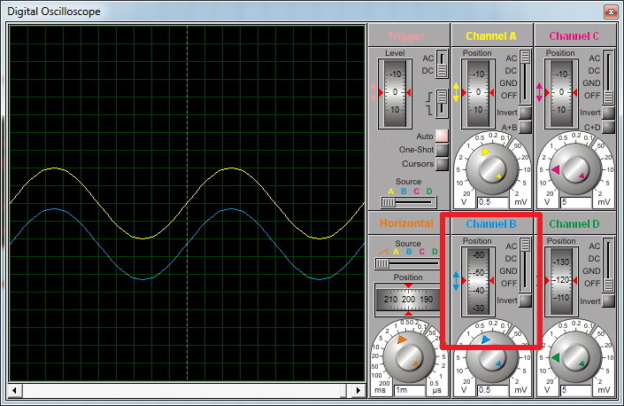Click Channel B large blue knob pointer
This screenshot has width=624, height=406.
tap(485, 340)
